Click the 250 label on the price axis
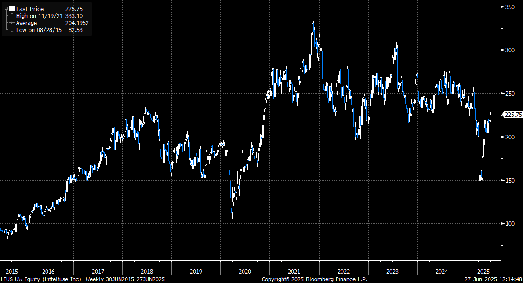523x283 pixels. coord(510,94)
